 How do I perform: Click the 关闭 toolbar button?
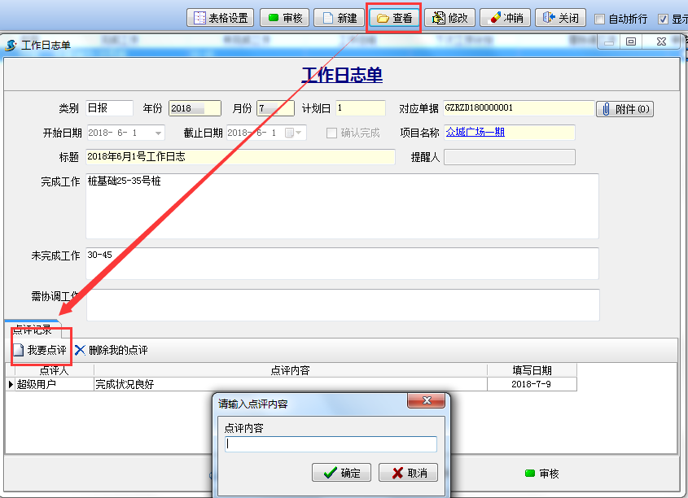[x=561, y=18]
